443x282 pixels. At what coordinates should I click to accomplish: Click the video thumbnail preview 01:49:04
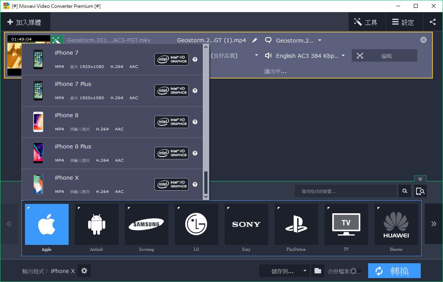(14, 55)
